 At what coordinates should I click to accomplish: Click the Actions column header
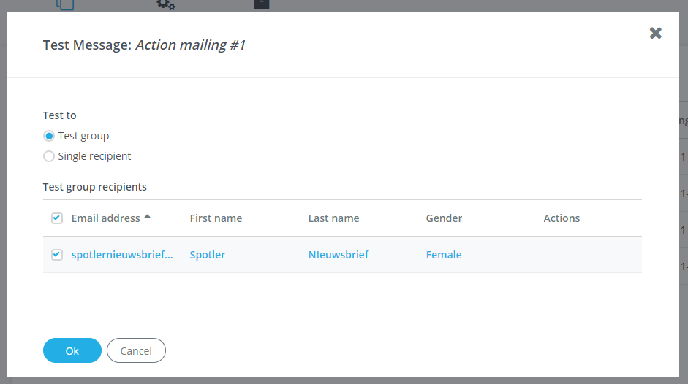click(562, 218)
